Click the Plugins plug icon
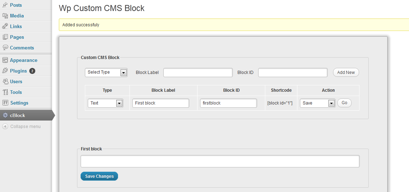This screenshot has height=192, width=409. pyautogui.click(x=5, y=71)
